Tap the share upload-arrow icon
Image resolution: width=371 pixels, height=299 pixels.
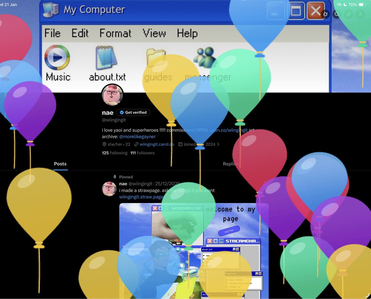coord(360,14)
